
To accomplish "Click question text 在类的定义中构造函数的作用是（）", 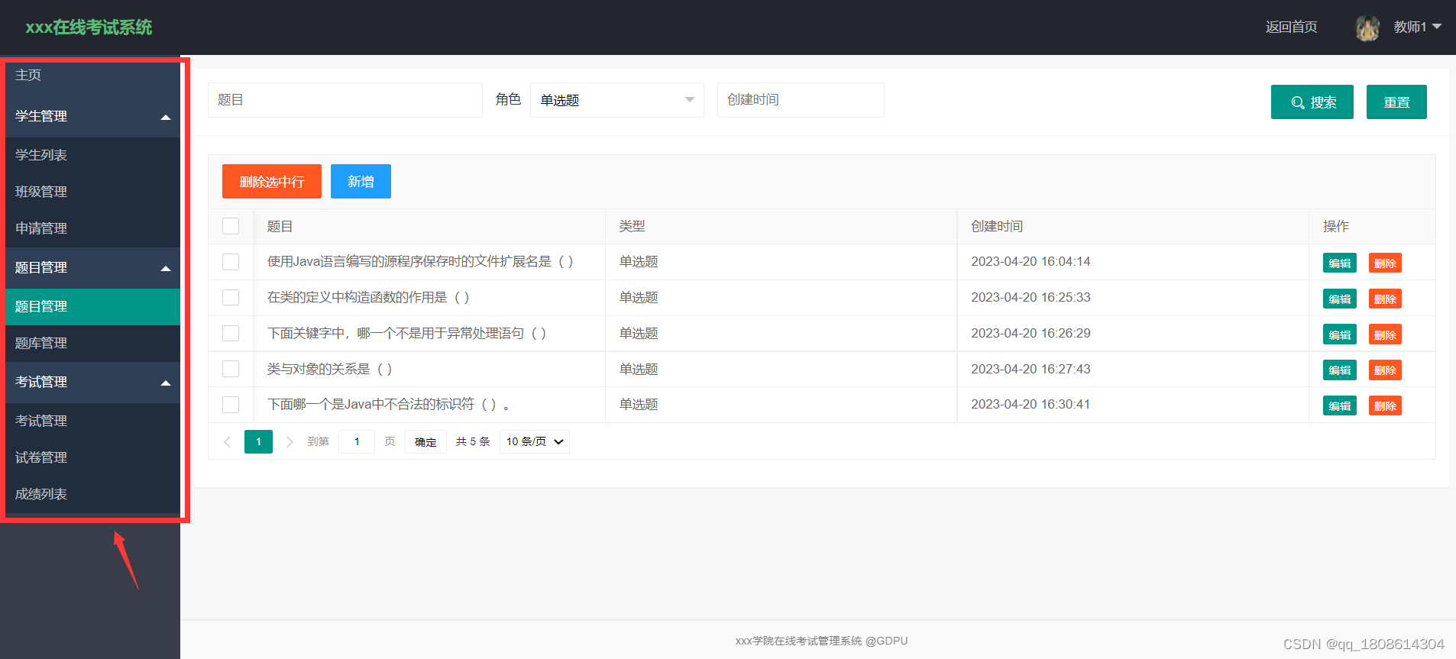I will (x=368, y=297).
